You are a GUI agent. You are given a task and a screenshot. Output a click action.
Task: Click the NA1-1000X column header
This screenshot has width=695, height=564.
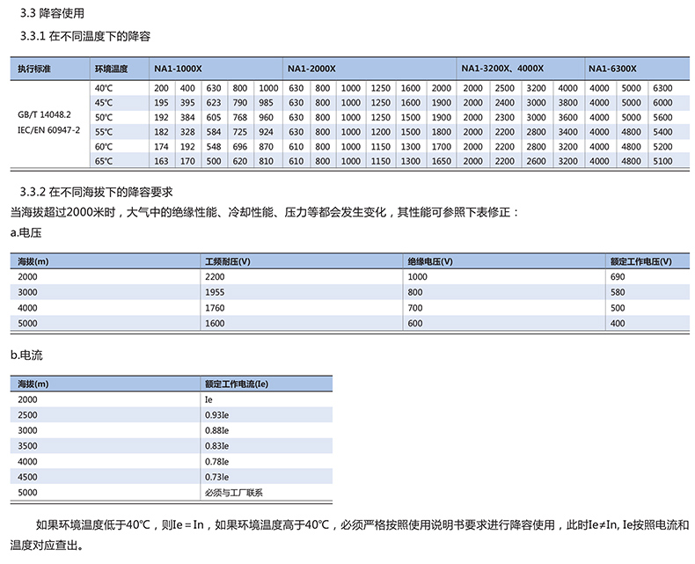(181, 69)
